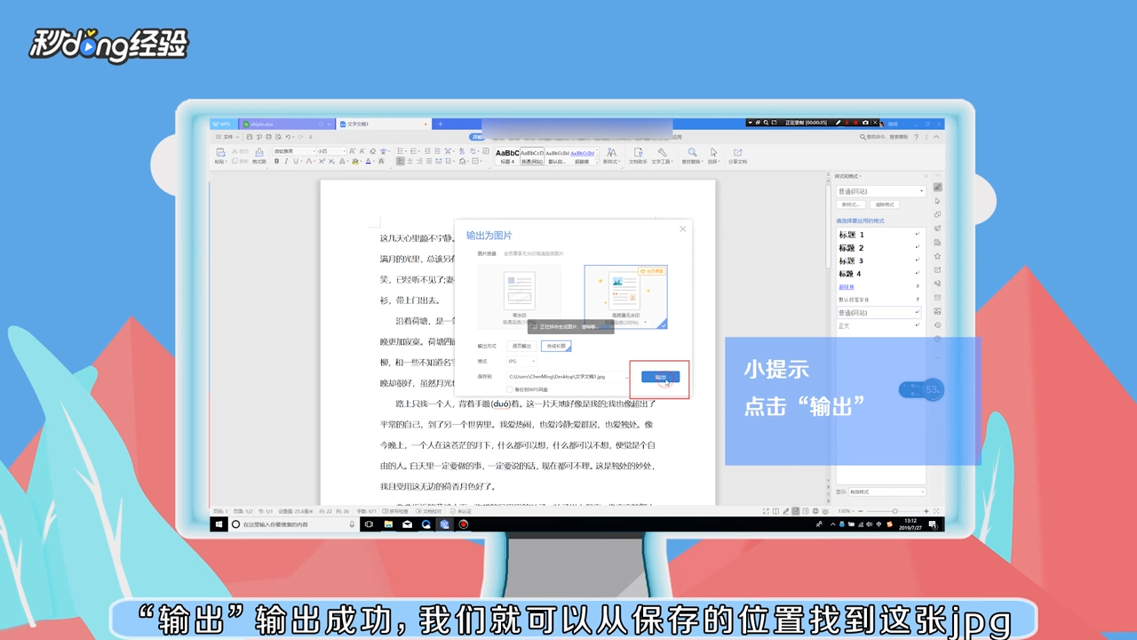Select 正文 in styles list

tap(881, 326)
